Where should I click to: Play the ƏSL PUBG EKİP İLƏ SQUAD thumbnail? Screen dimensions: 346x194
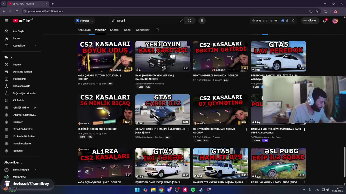[278, 163]
